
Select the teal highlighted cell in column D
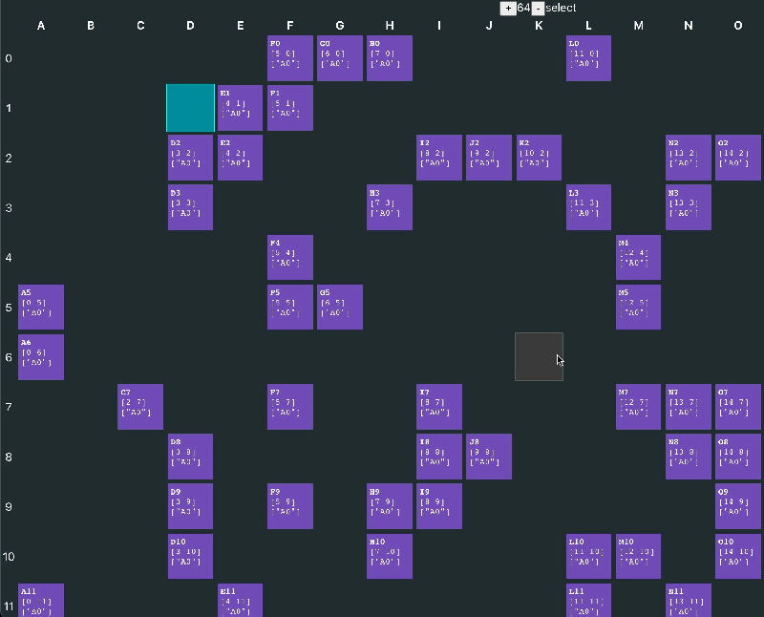[x=189, y=108]
